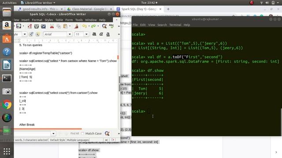Expand hidden formatting toolbar items
Viewport: 282px width, 158px height.
[119, 34]
